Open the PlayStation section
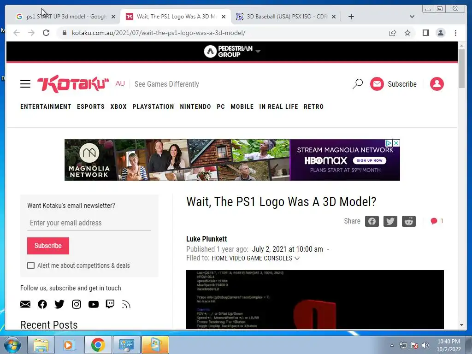This screenshot has height=354, width=472. coord(153,106)
